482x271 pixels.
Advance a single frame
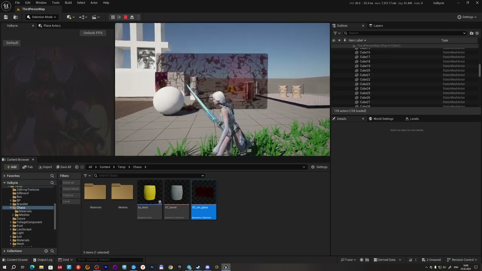119,17
